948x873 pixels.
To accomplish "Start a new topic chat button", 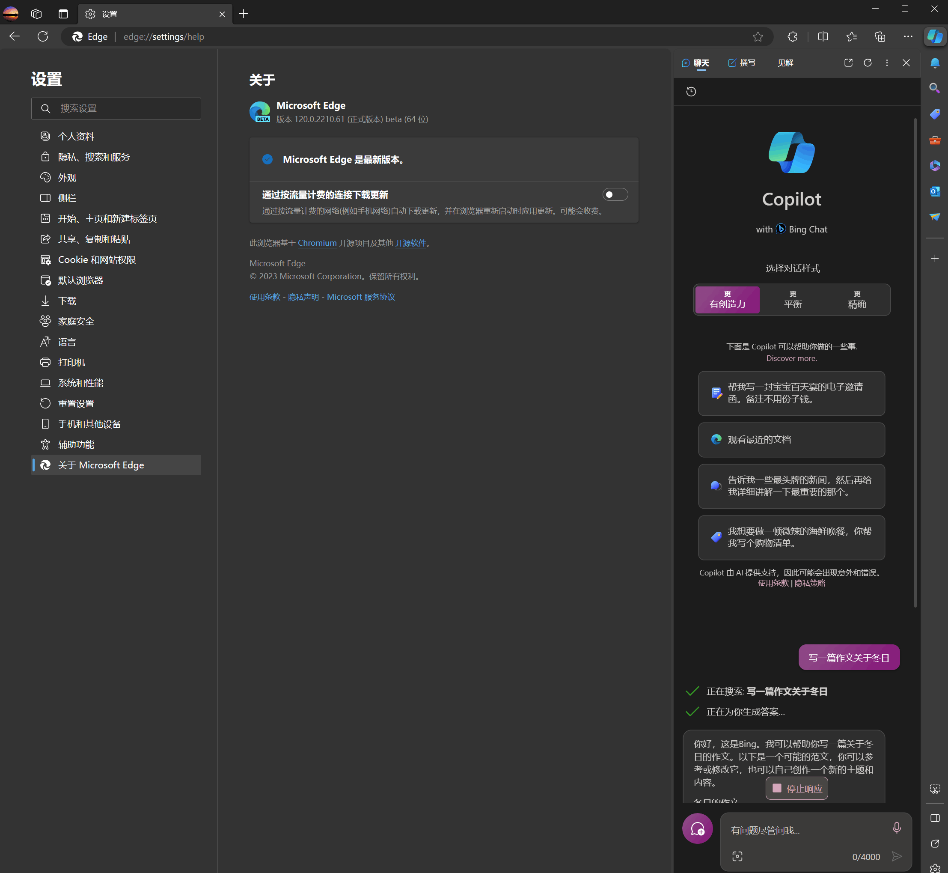I will pos(697,828).
